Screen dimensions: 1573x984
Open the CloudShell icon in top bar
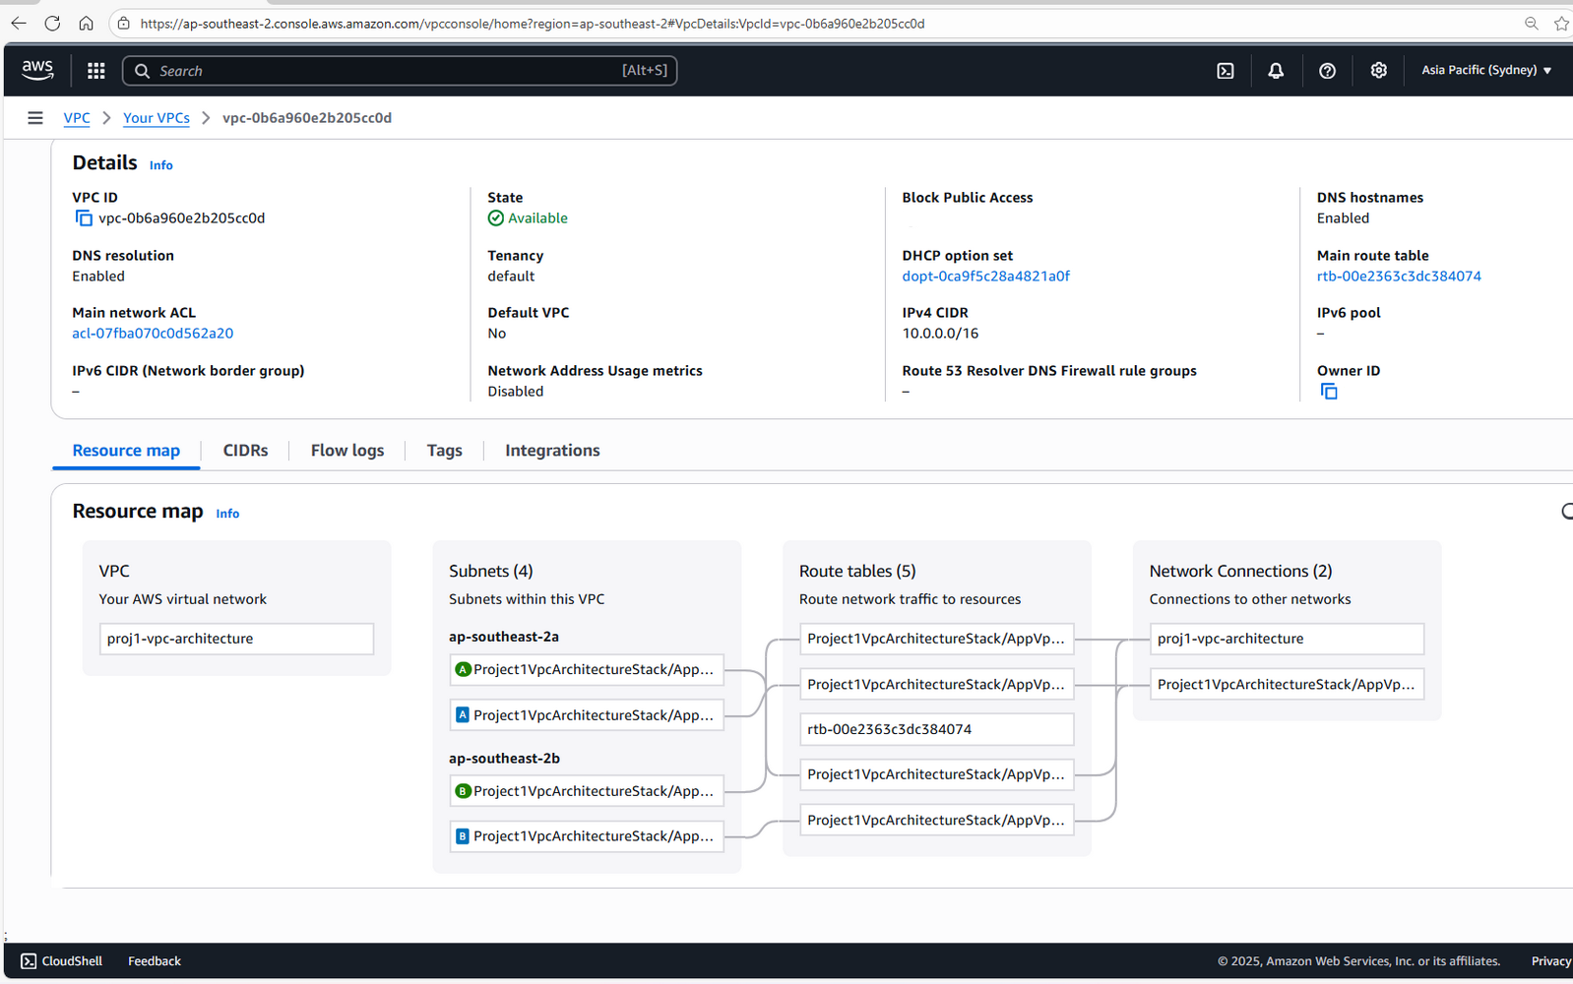1225,71
